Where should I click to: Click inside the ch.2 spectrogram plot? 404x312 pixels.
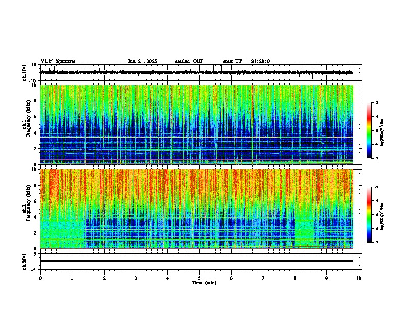point(197,209)
